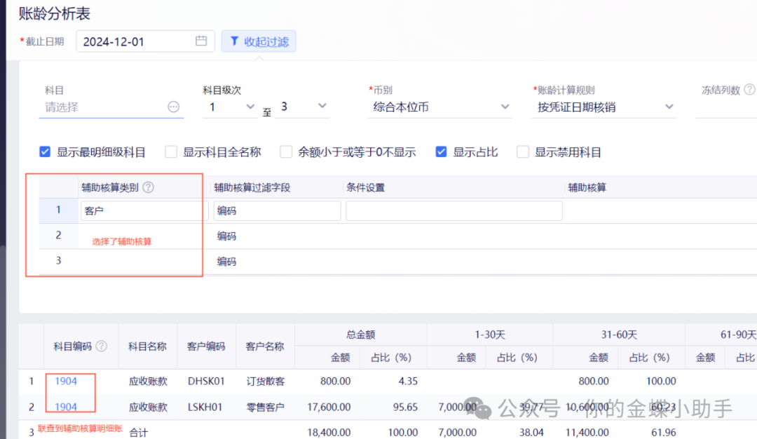
Task: Click the help icon beside 辅助核算类别
Action: [148, 188]
